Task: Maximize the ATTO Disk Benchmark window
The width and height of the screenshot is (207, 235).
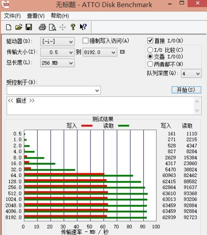Action: click(x=182, y=3)
